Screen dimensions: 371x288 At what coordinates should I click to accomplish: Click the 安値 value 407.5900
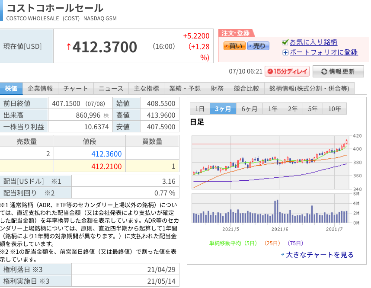(161, 127)
